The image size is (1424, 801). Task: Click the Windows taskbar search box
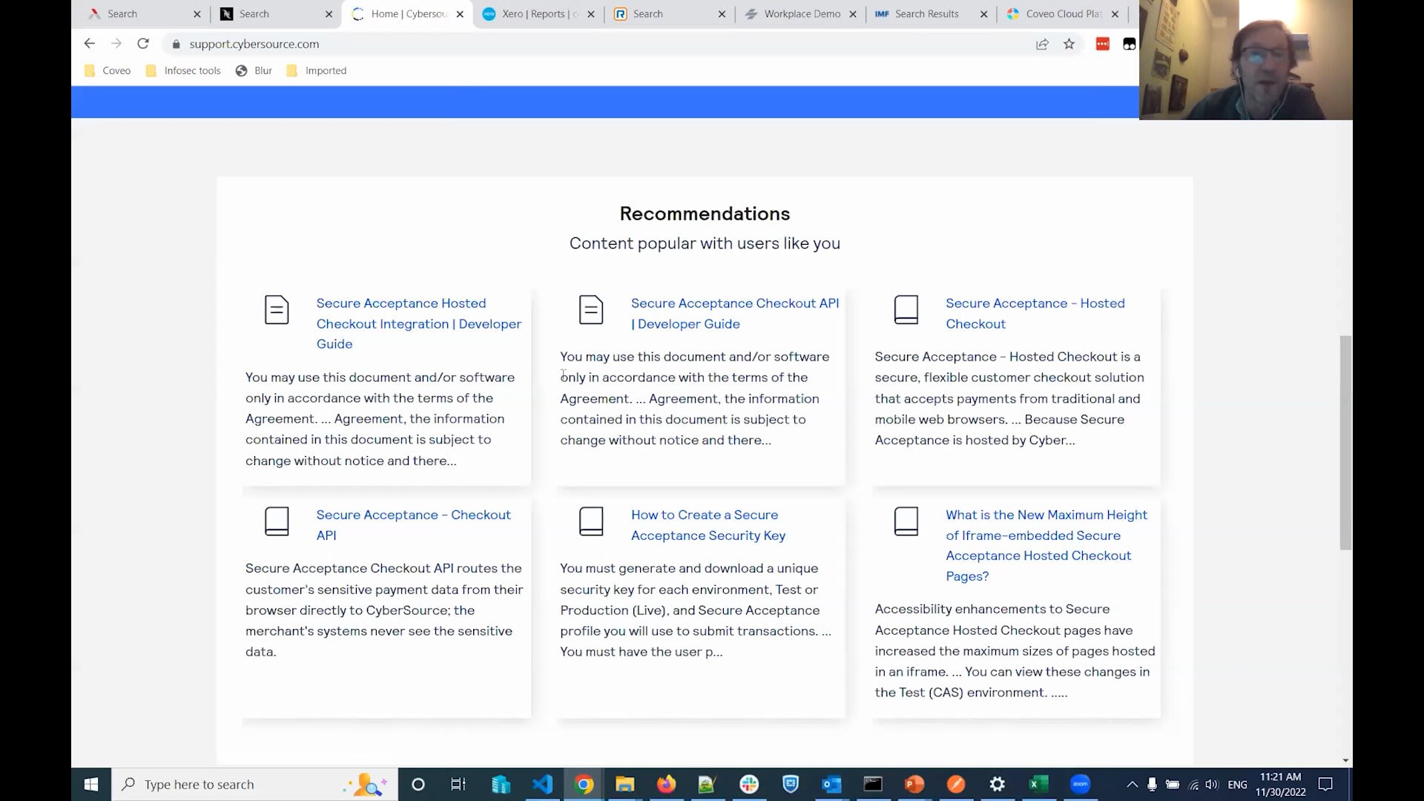(x=254, y=784)
